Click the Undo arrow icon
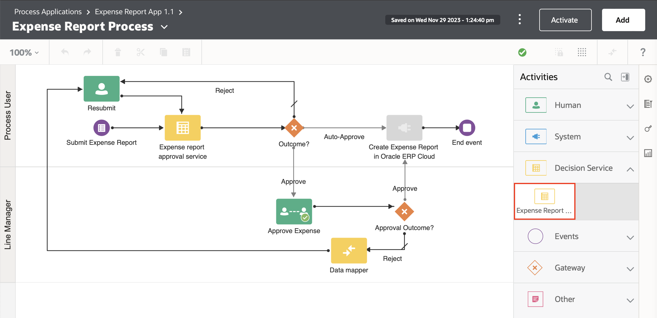Screen dimensions: 657x318 (65, 52)
